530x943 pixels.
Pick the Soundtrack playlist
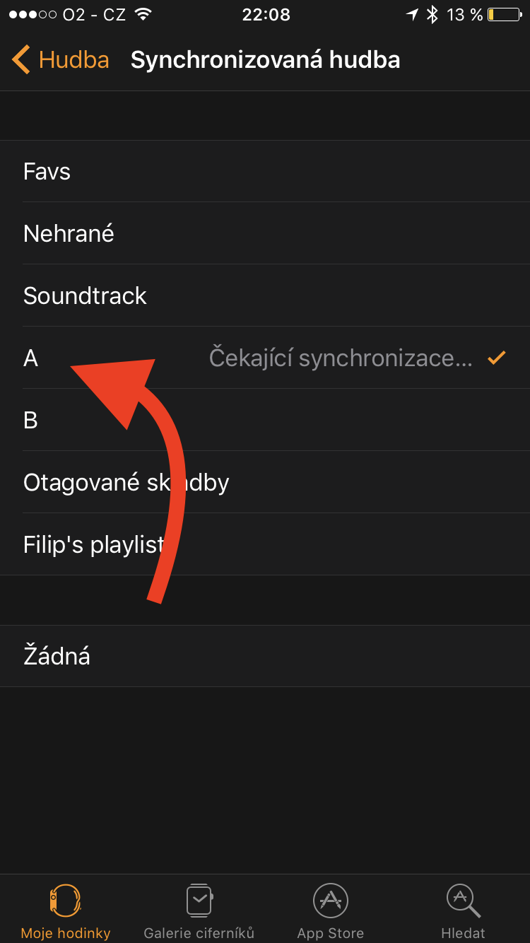(85, 296)
